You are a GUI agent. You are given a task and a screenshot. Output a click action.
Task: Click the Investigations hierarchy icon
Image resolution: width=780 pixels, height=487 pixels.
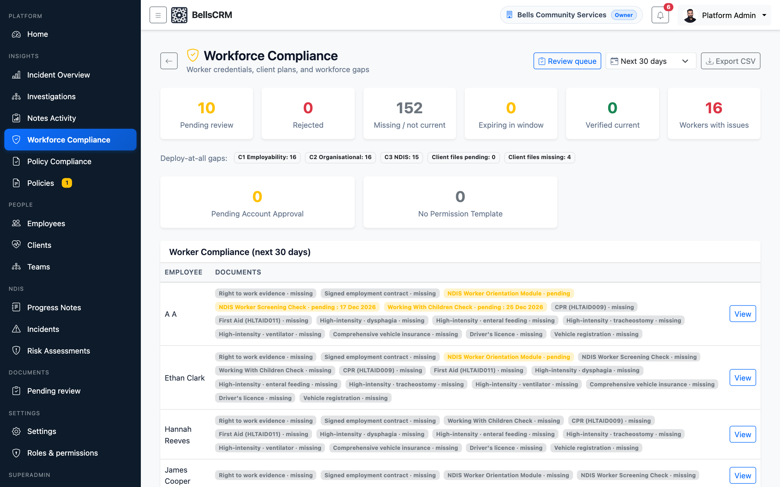pos(16,97)
